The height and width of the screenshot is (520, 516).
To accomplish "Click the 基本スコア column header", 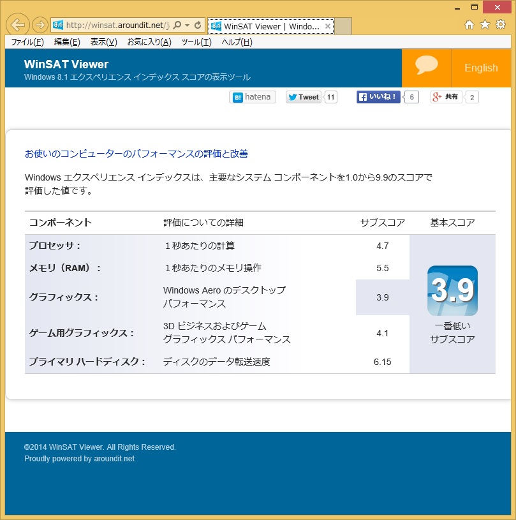I will 452,223.
